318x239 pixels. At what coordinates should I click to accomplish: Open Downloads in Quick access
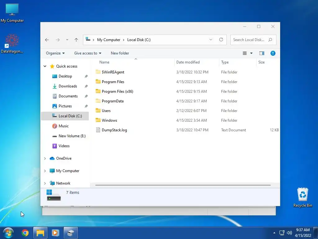(68, 86)
